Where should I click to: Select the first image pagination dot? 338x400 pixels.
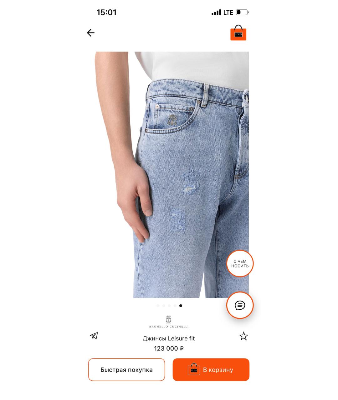[158, 306]
